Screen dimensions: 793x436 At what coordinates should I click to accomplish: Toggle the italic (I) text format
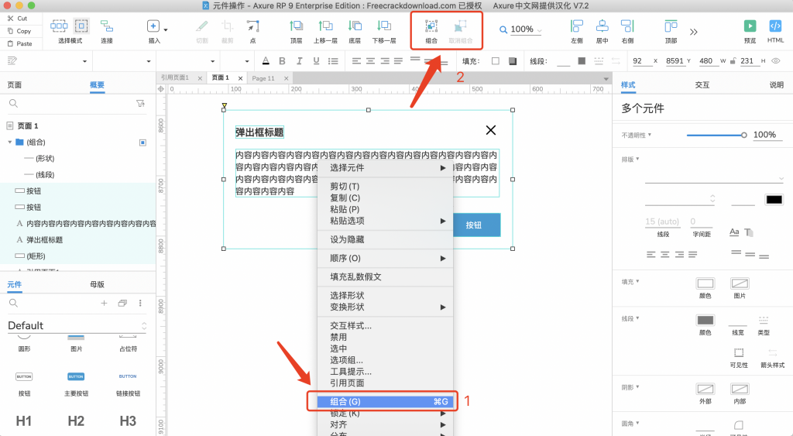click(x=297, y=61)
